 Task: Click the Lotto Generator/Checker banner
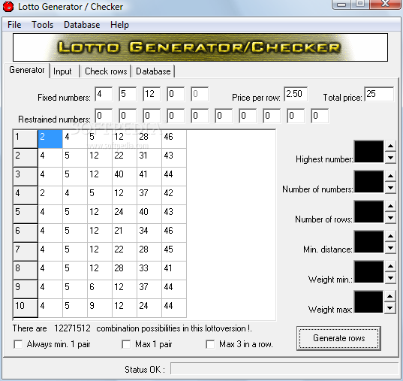(x=200, y=47)
